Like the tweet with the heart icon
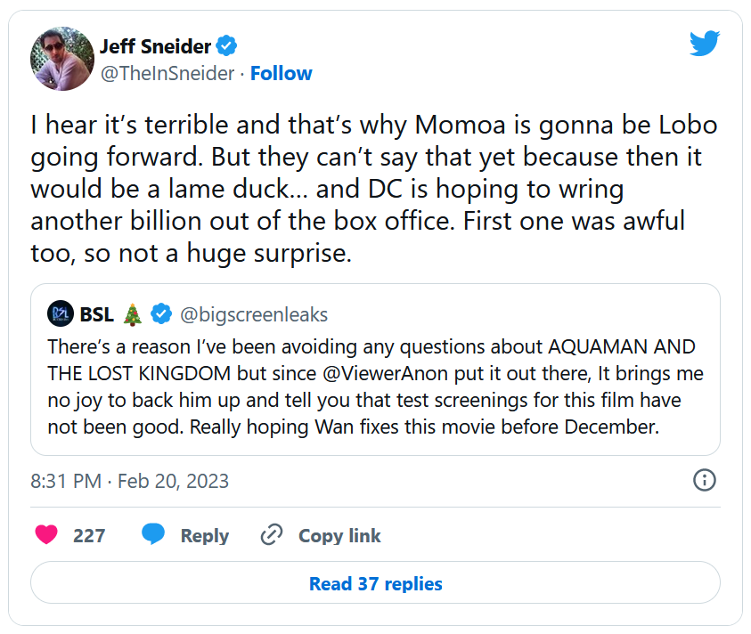 click(46, 535)
